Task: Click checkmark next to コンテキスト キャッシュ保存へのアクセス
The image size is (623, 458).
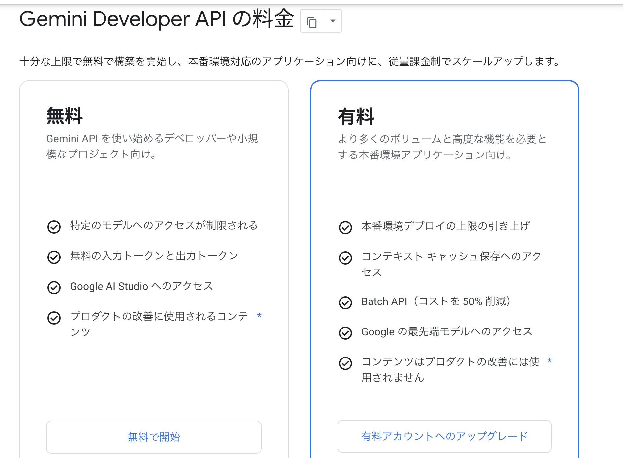Action: (345, 258)
